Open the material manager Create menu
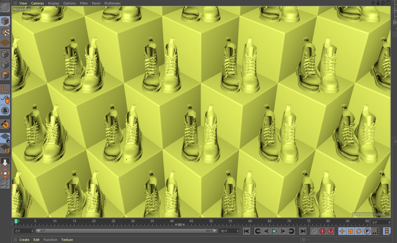 click(x=24, y=240)
